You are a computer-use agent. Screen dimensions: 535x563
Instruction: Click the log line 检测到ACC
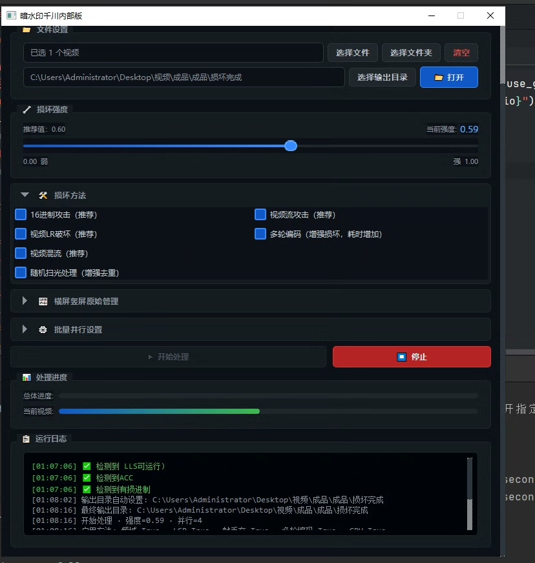(83, 478)
